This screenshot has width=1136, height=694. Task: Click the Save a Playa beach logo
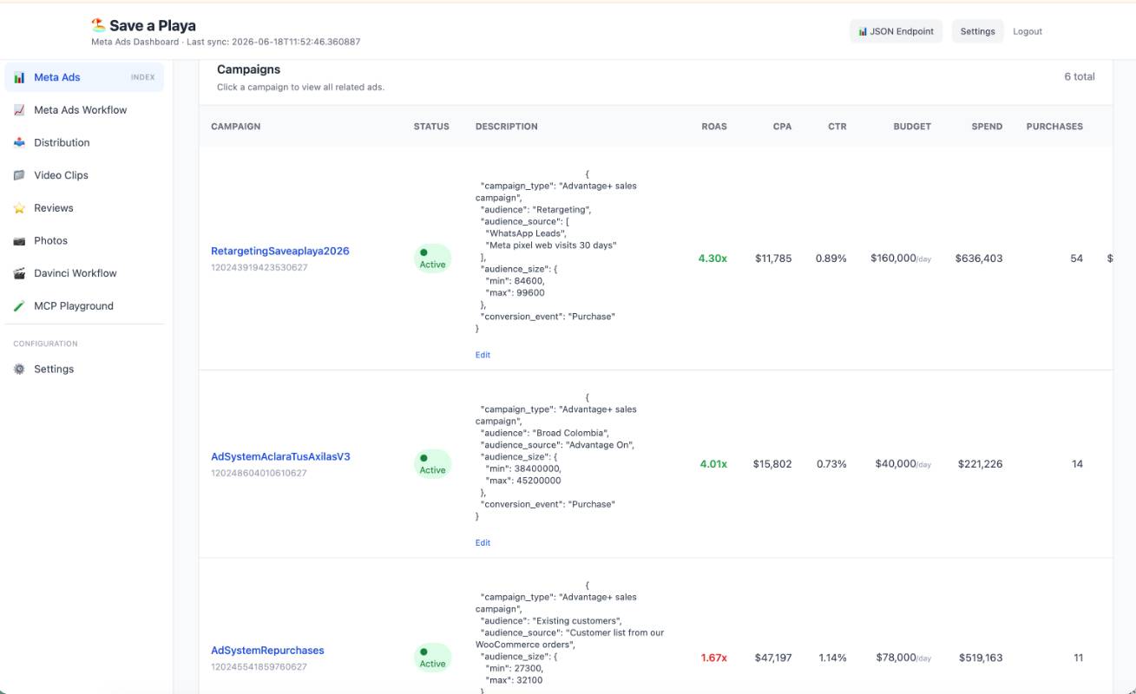98,25
